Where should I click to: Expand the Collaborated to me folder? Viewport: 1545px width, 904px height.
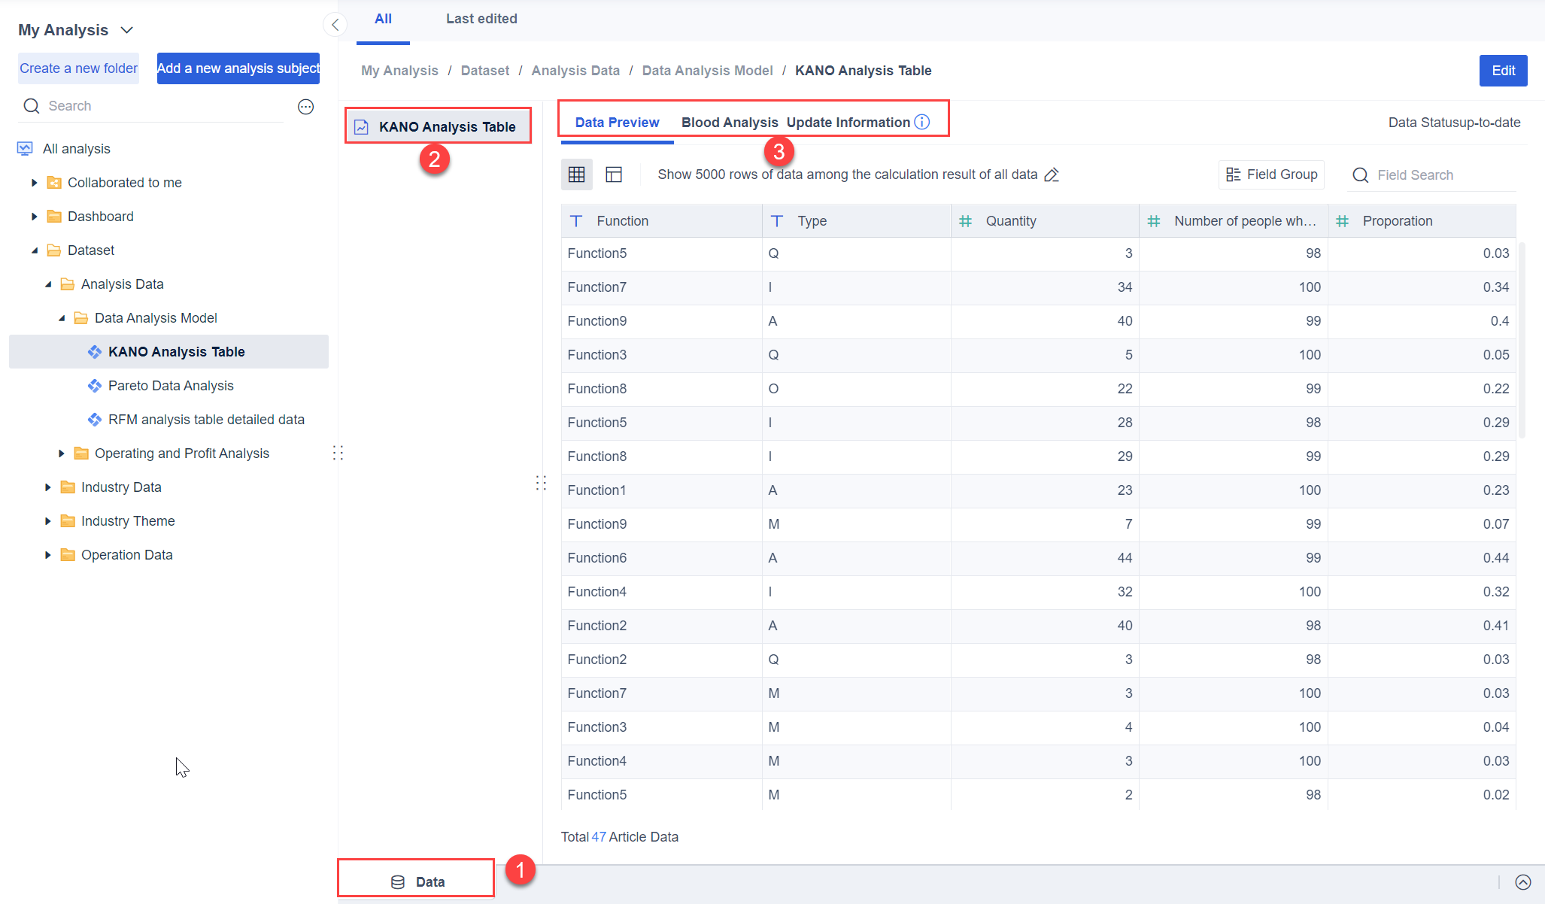[x=34, y=183]
